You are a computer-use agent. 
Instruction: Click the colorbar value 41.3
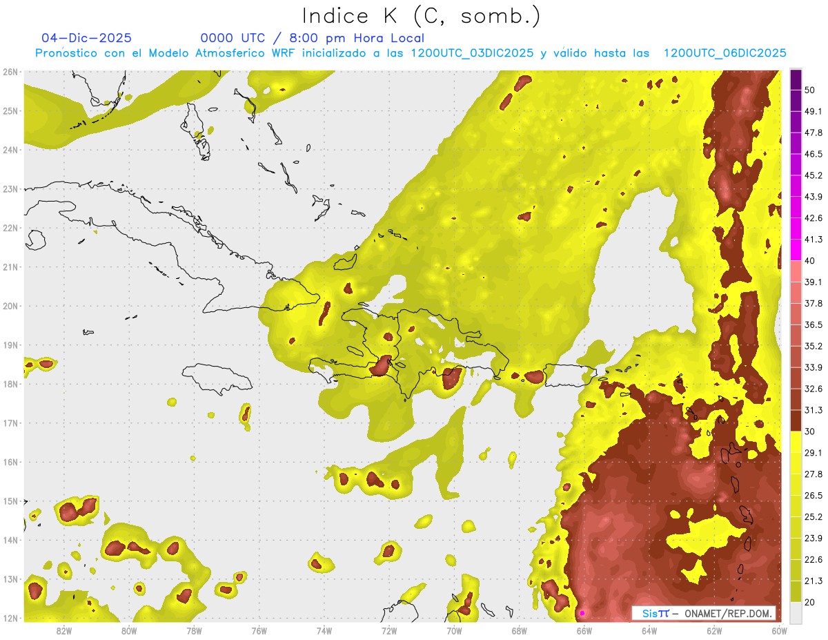pos(813,240)
